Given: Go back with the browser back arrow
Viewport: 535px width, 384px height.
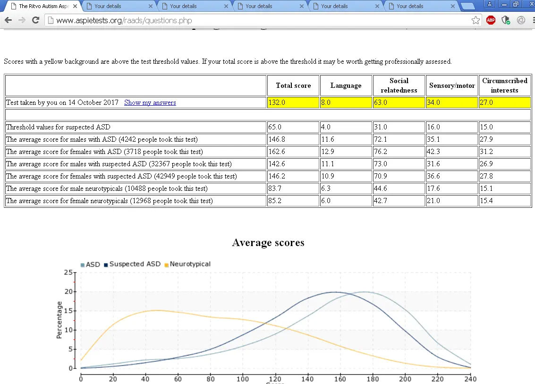Looking at the screenshot, I should (8, 20).
